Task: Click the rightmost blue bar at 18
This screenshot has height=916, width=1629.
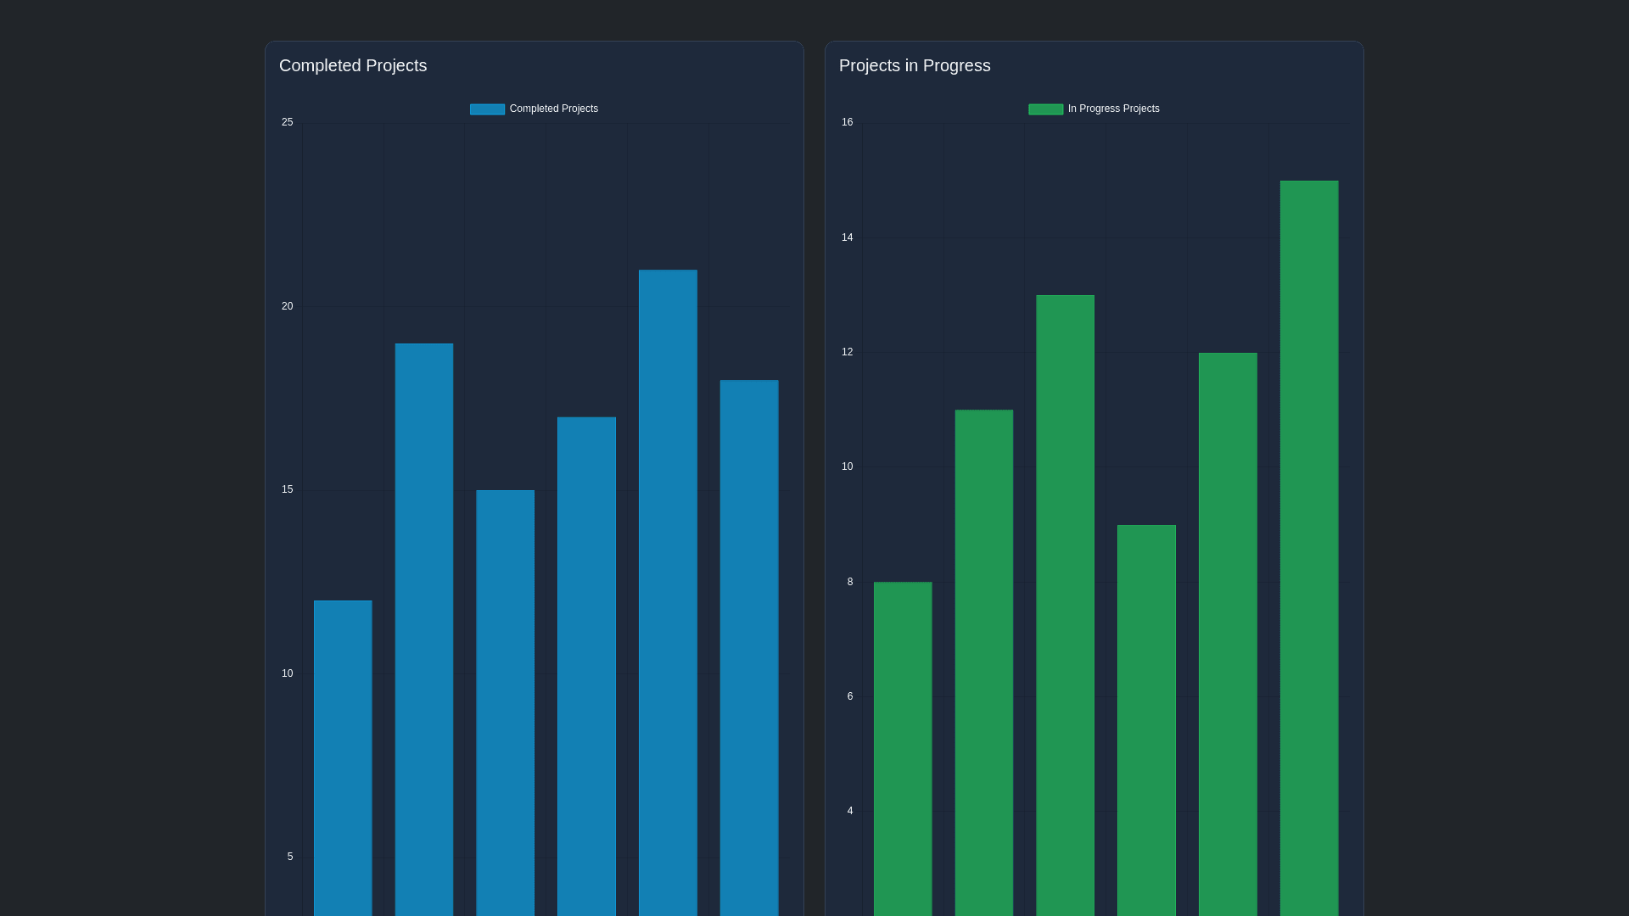Action: 749,649
